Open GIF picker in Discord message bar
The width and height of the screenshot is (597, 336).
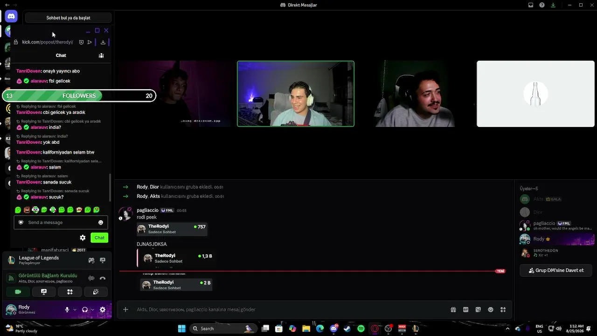click(465, 309)
